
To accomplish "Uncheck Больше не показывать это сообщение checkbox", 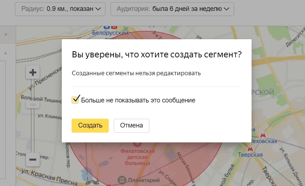I will click(75, 100).
